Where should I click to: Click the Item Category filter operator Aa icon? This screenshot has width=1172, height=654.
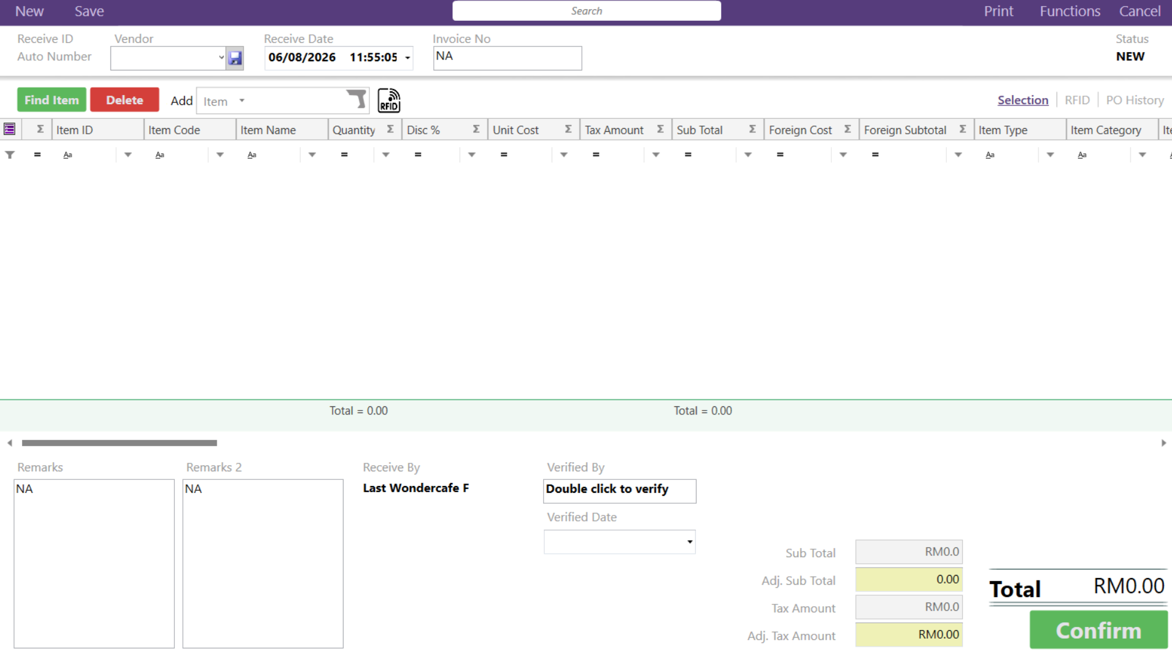pos(1082,155)
